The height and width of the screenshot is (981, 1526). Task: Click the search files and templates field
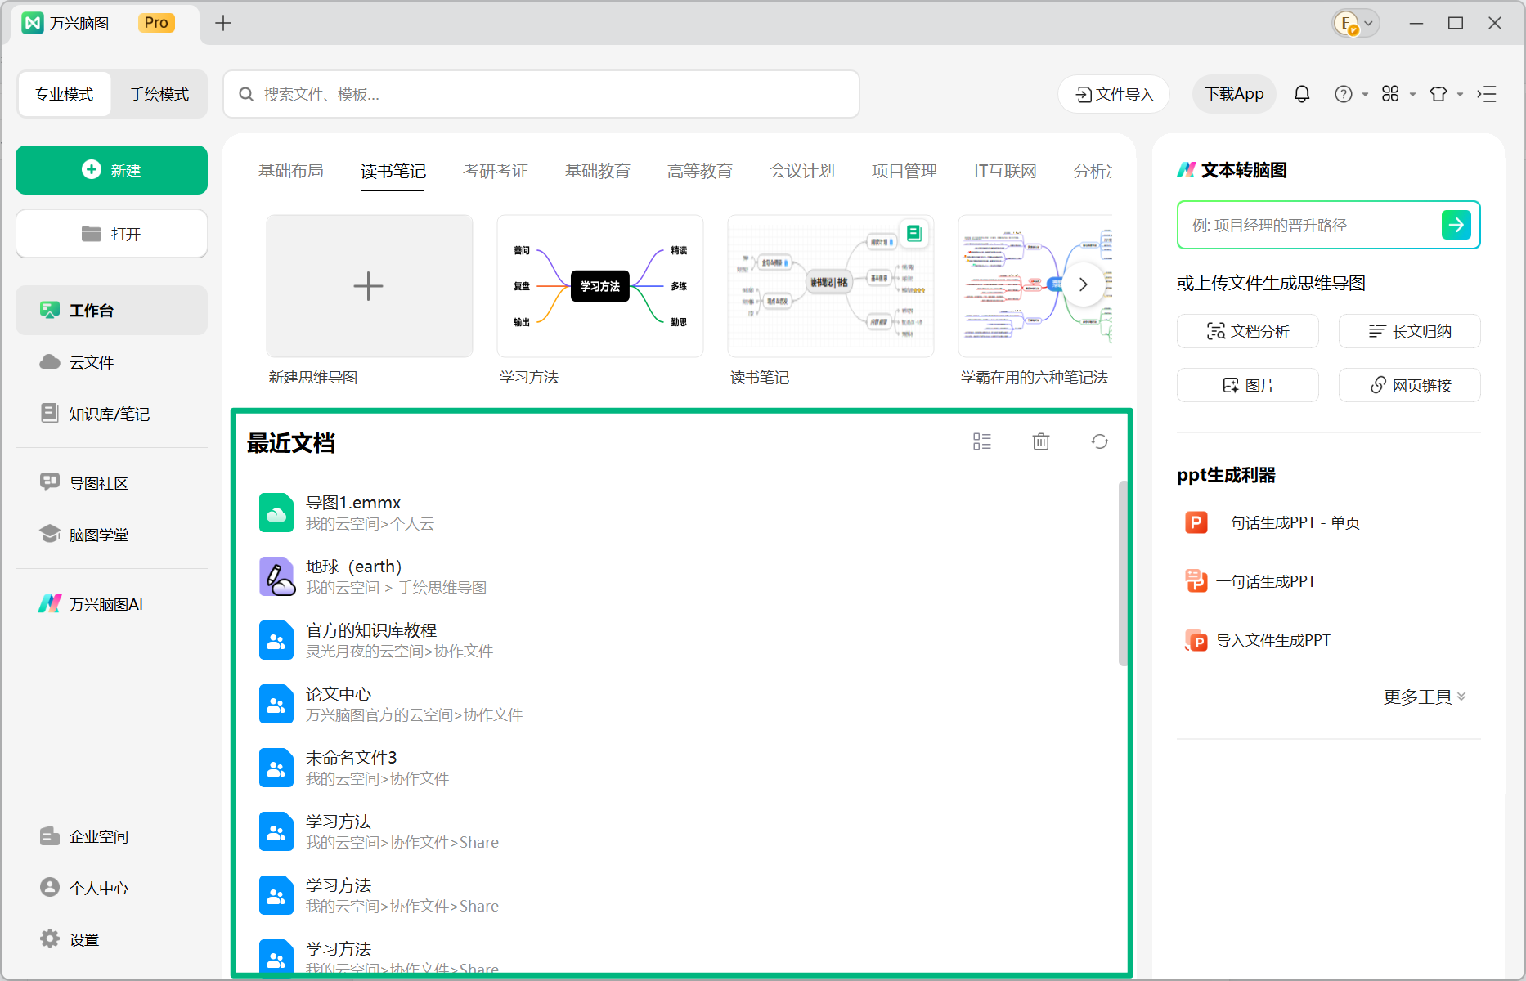click(541, 94)
